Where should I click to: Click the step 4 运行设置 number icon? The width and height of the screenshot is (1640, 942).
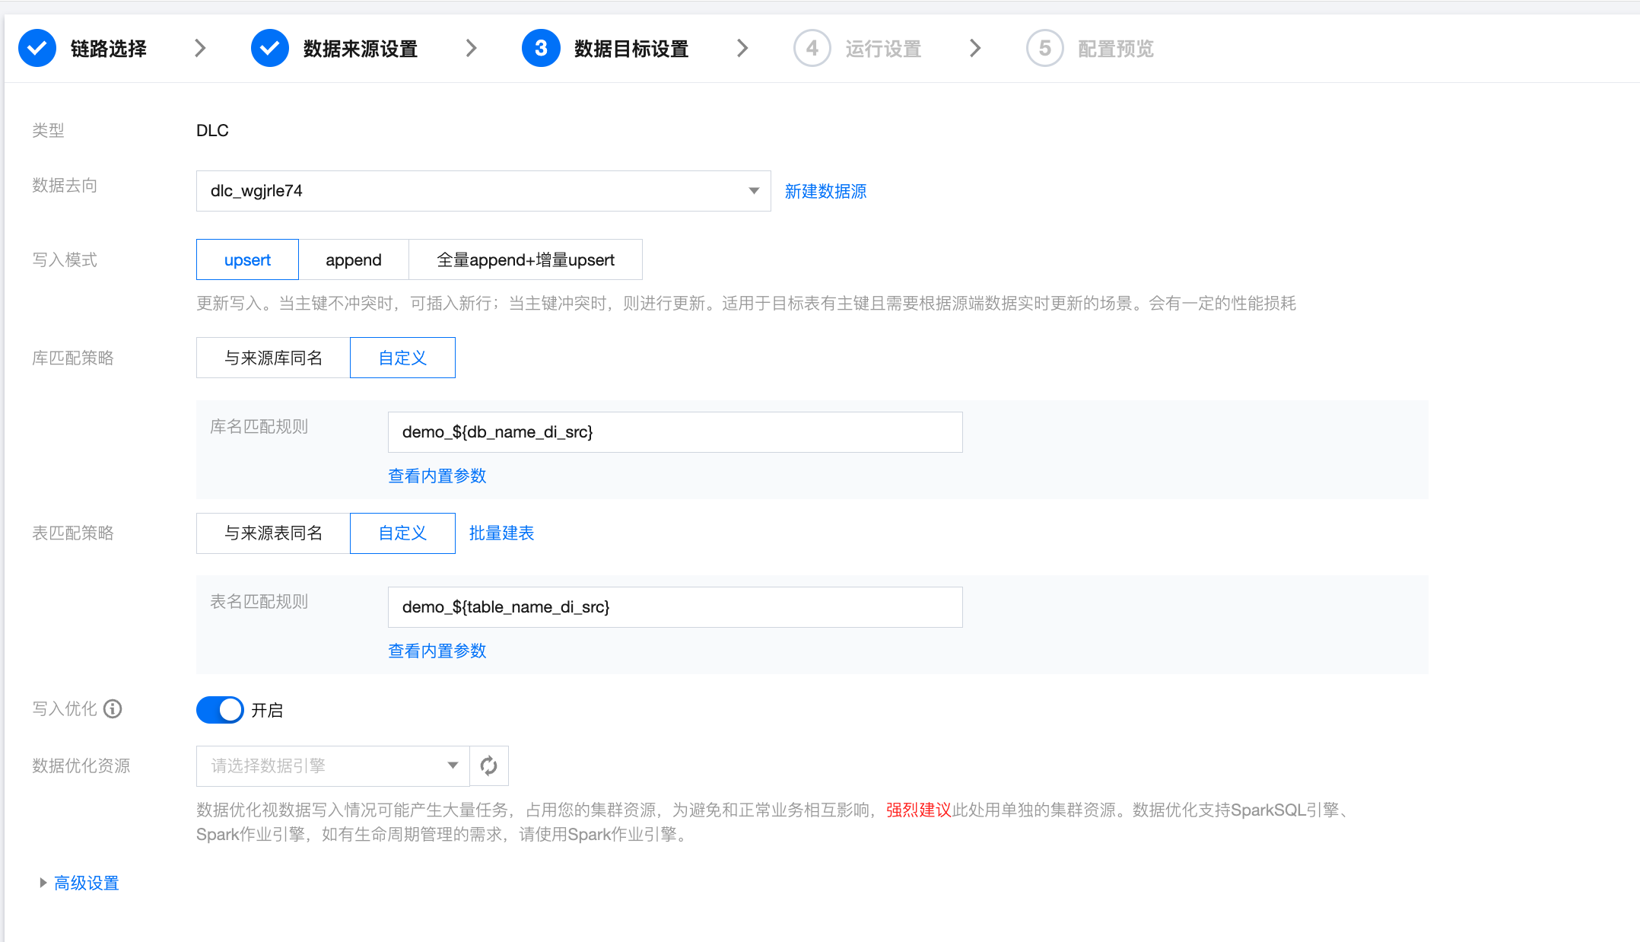click(812, 49)
